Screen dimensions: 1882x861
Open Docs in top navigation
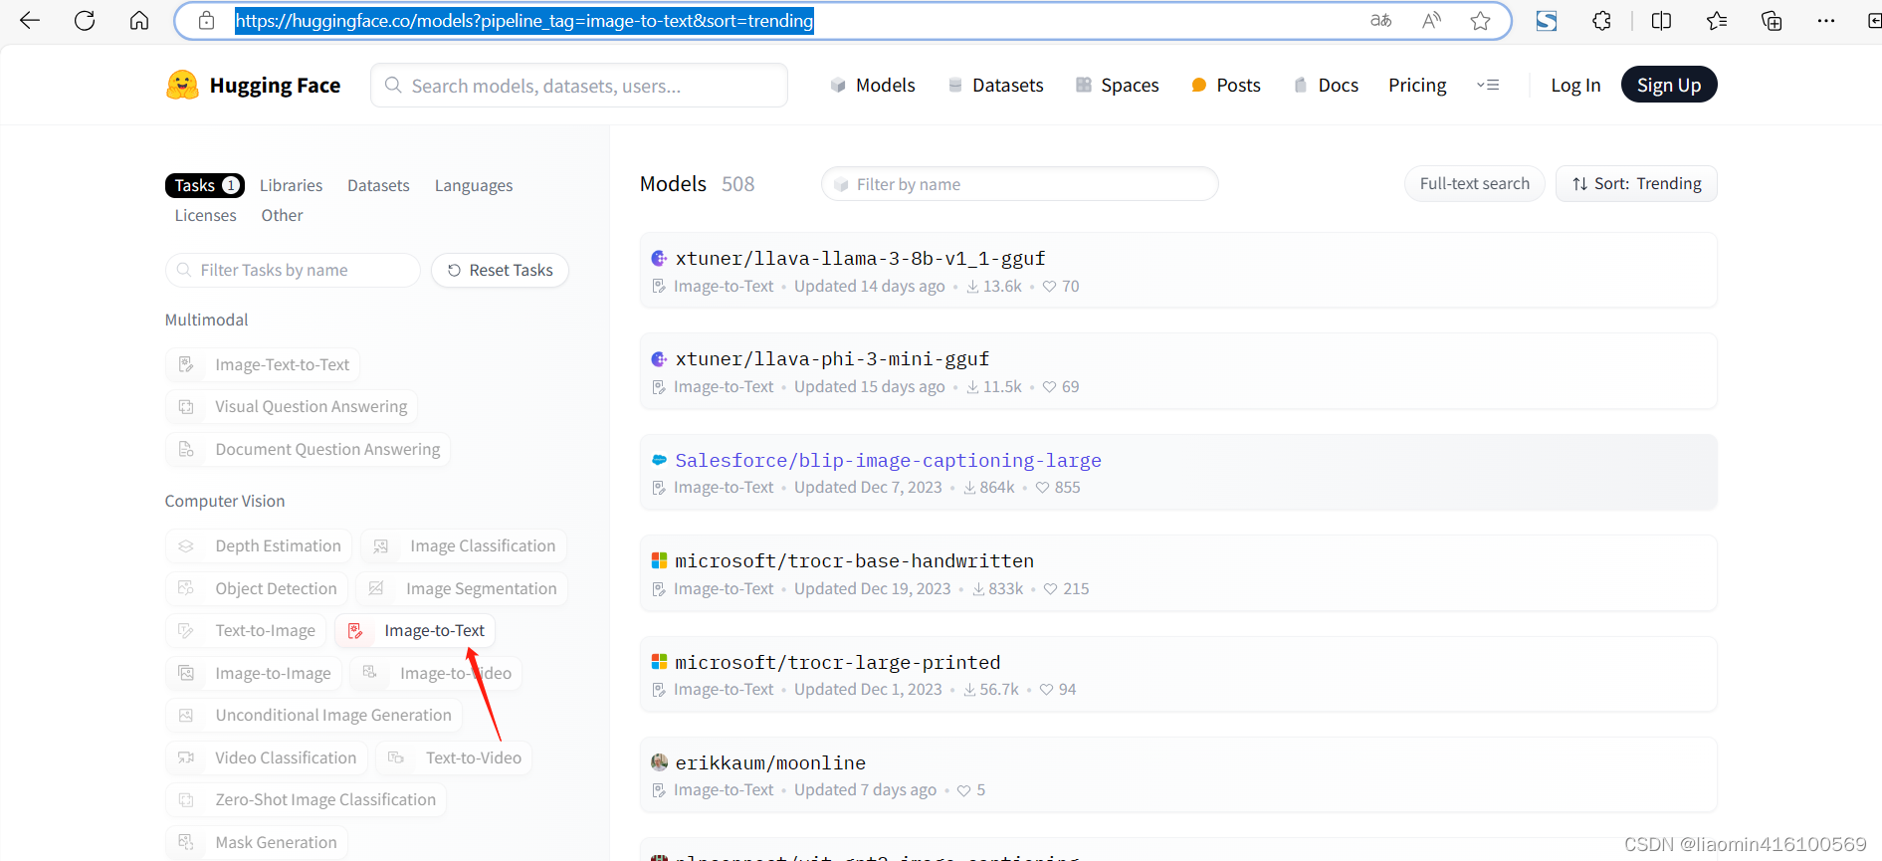coord(1326,85)
